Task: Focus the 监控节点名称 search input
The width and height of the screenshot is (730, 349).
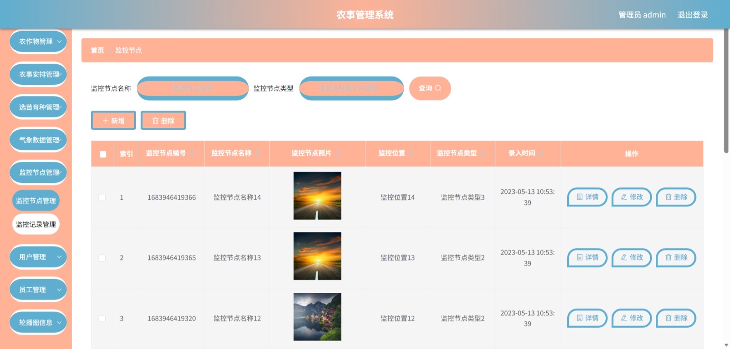Action: point(193,88)
